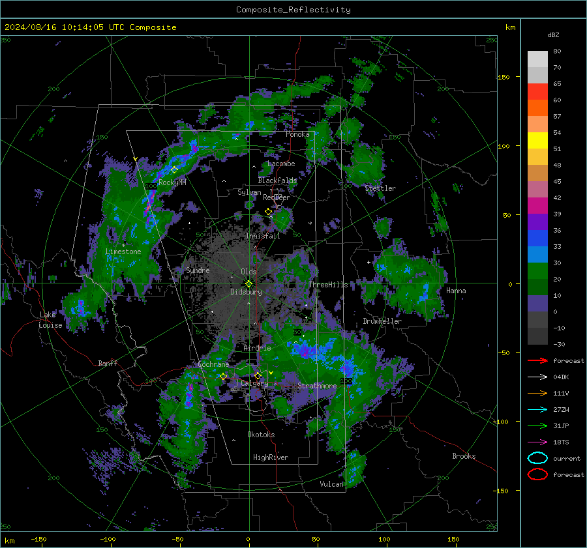Viewport: 587px width, 548px height.
Task: Click the Vulcan town label
Action: (x=332, y=483)
